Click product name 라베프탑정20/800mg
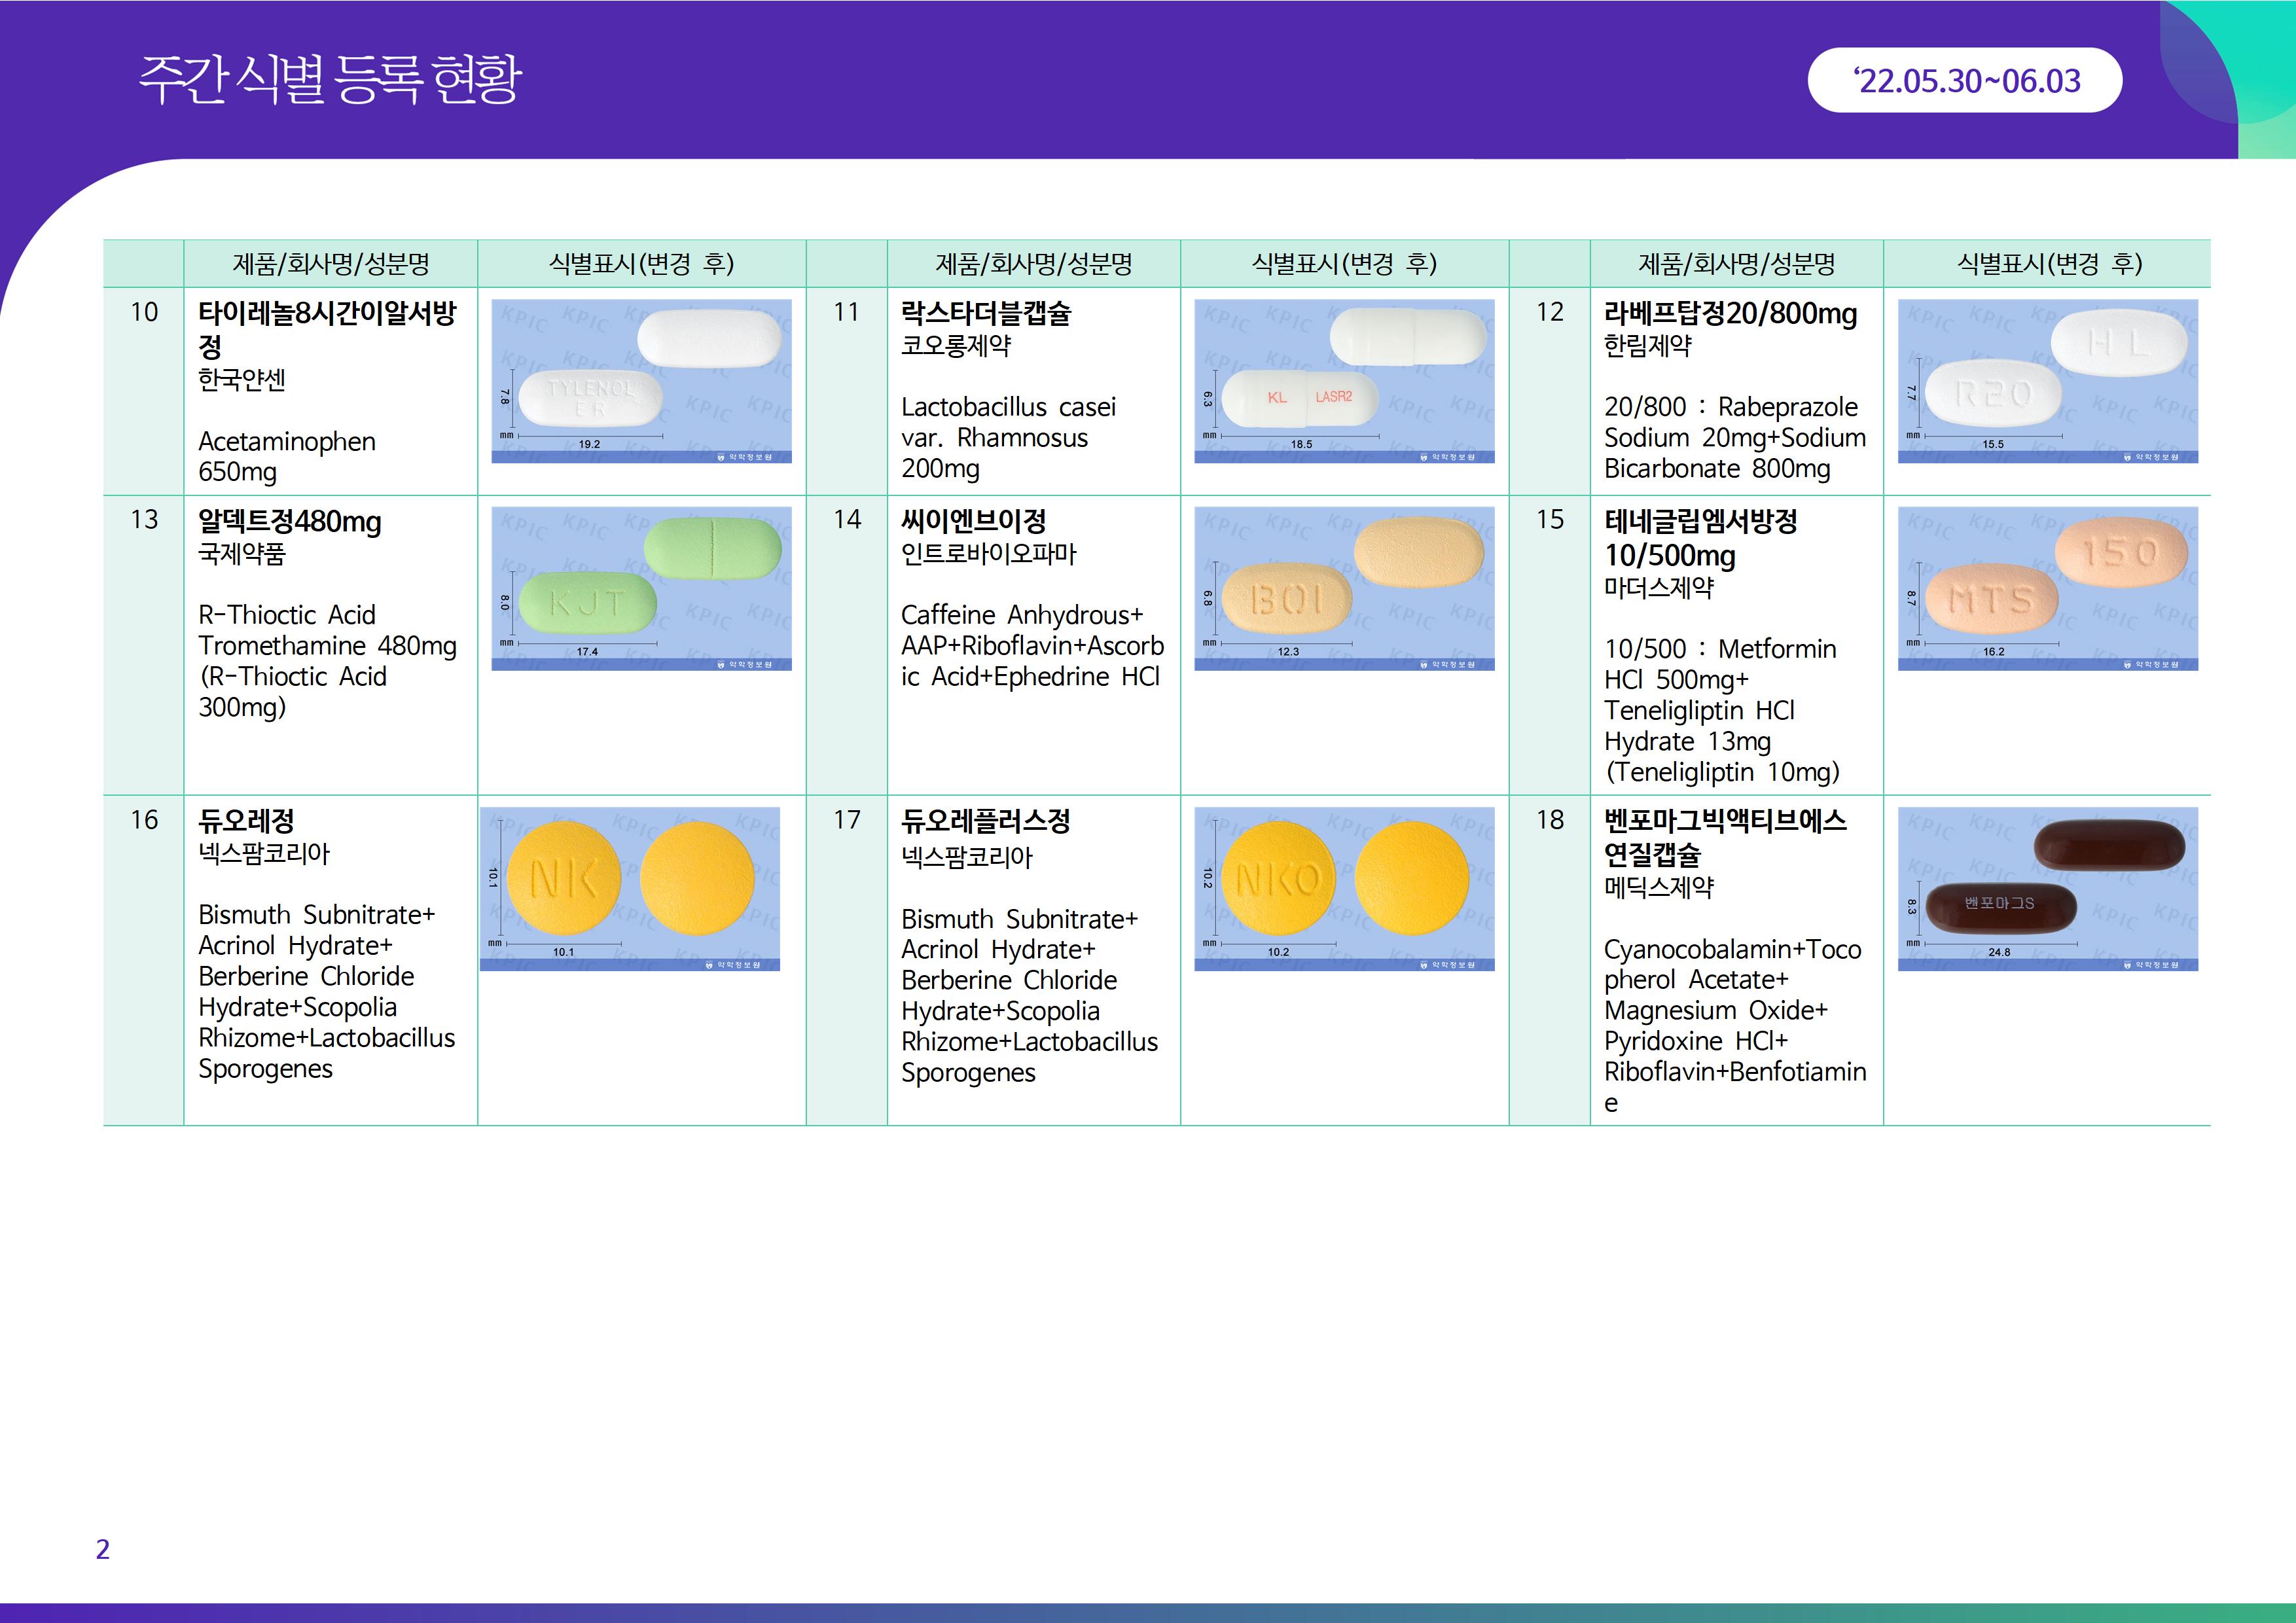2296x1623 pixels. click(1730, 313)
